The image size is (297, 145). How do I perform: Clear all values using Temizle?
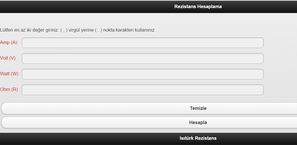click(198, 108)
